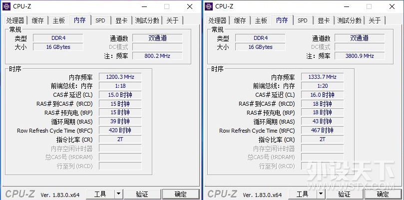Open 处理器 tab in right CPU-Z window
Screen dimensions: 404x200
218,20
